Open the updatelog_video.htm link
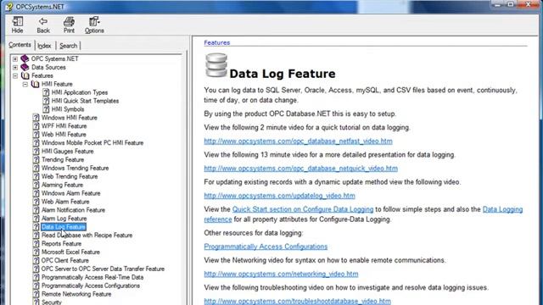 (x=279, y=196)
